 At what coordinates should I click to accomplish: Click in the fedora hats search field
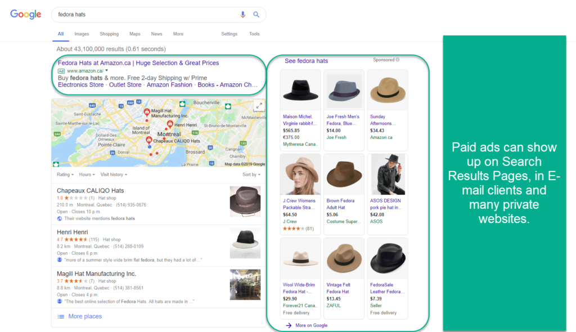click(x=147, y=15)
